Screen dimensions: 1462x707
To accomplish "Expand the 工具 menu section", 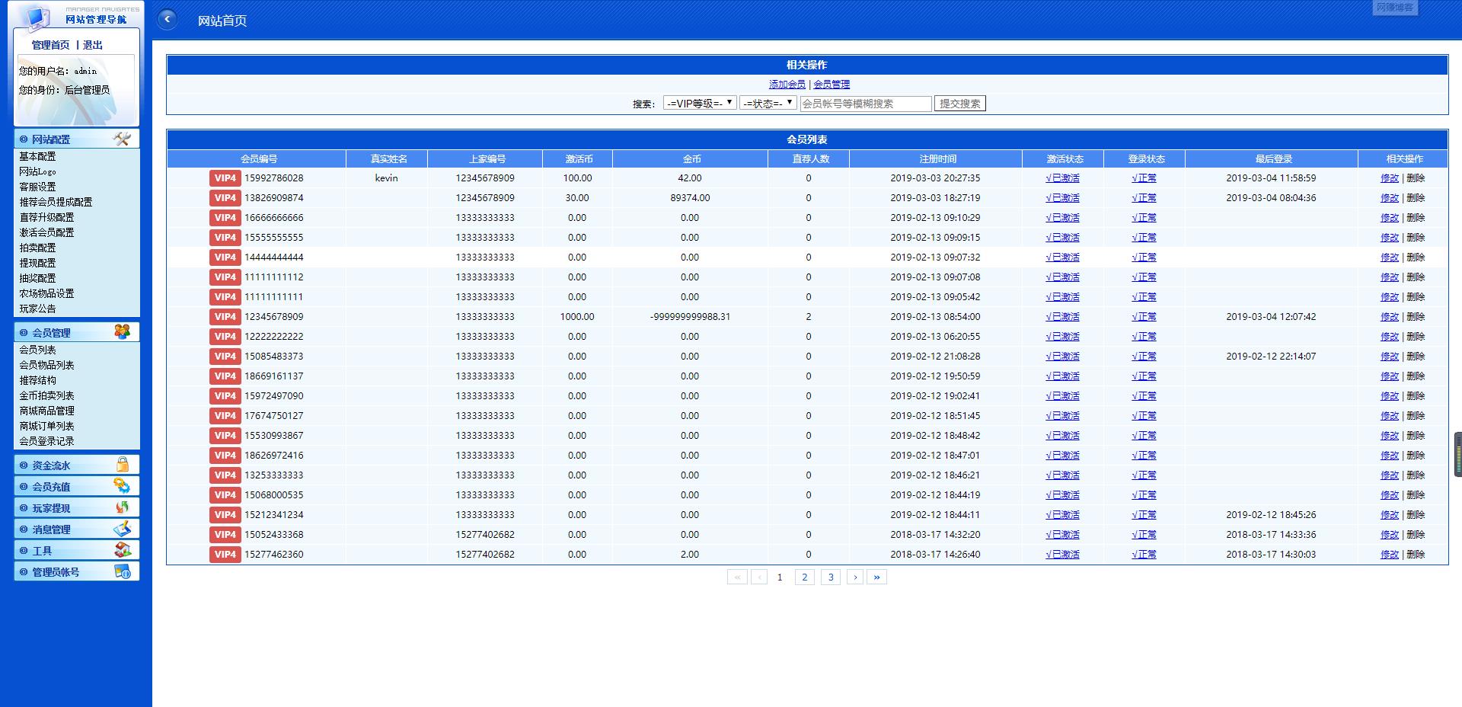I will 77,550.
